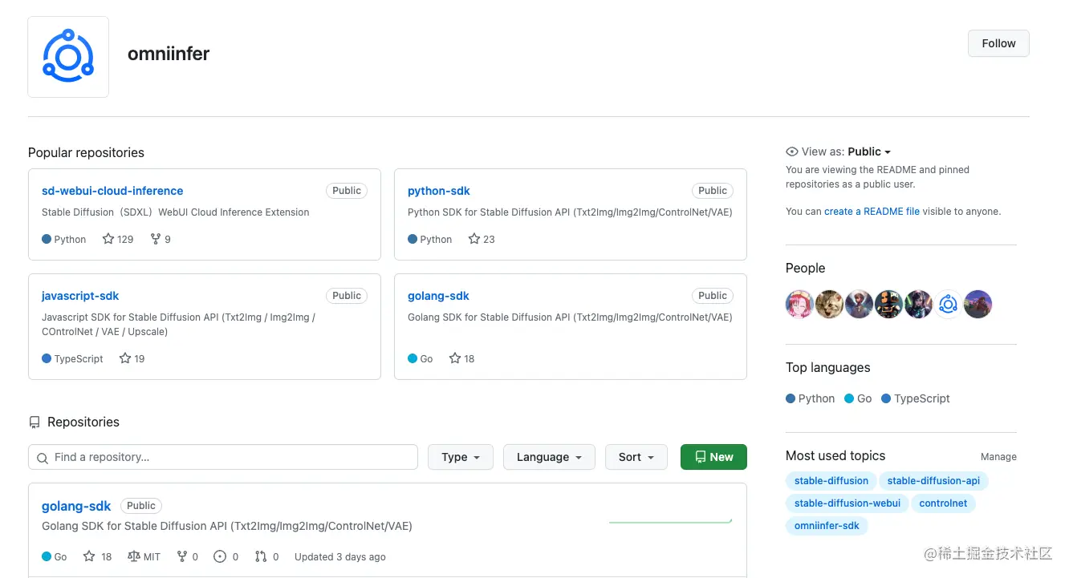Select the stable-diffusion-webui topic tag
Viewport: 1069px width, 578px height.
(847, 503)
